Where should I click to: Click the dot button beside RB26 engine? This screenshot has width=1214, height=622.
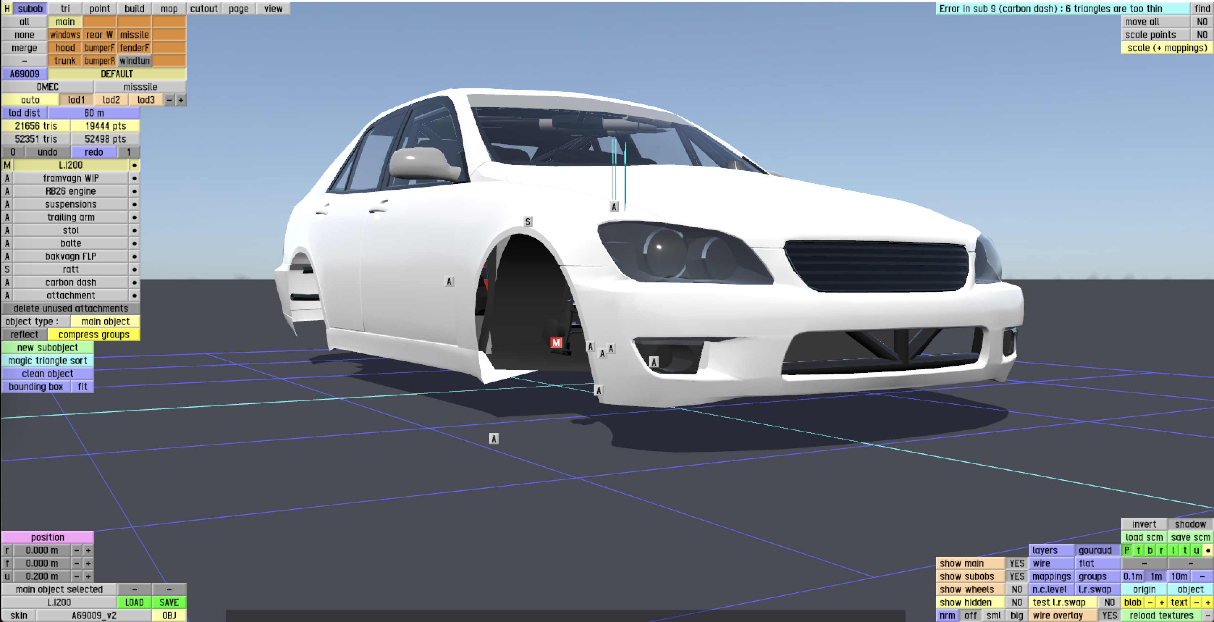[x=134, y=192]
